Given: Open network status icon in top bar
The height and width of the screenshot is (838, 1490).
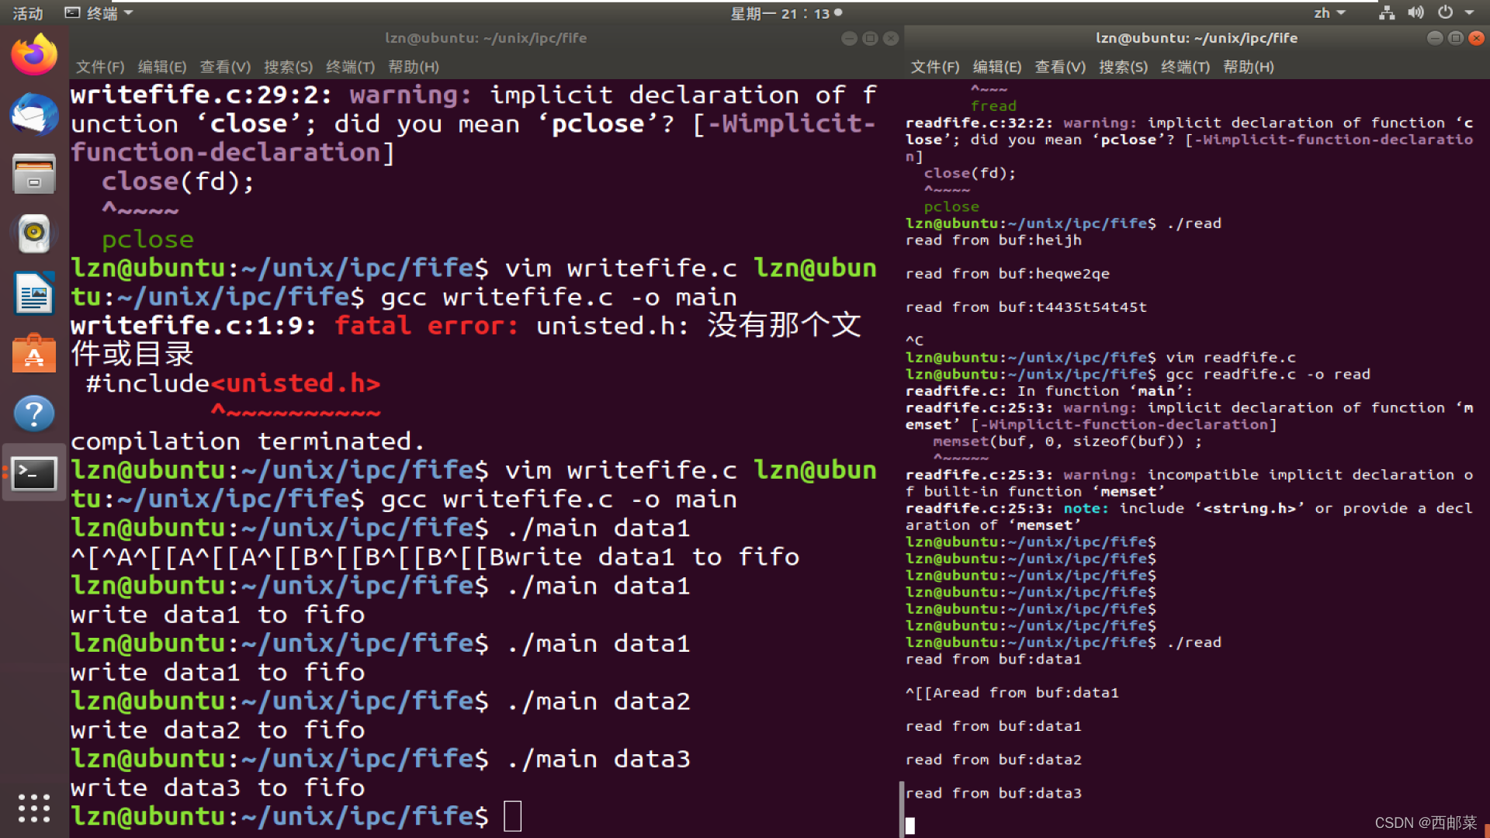Looking at the screenshot, I should point(1387,13).
